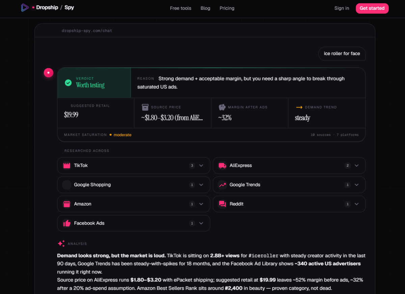Click the ~32% margin value
The image size is (405, 294).
pyautogui.click(x=225, y=117)
